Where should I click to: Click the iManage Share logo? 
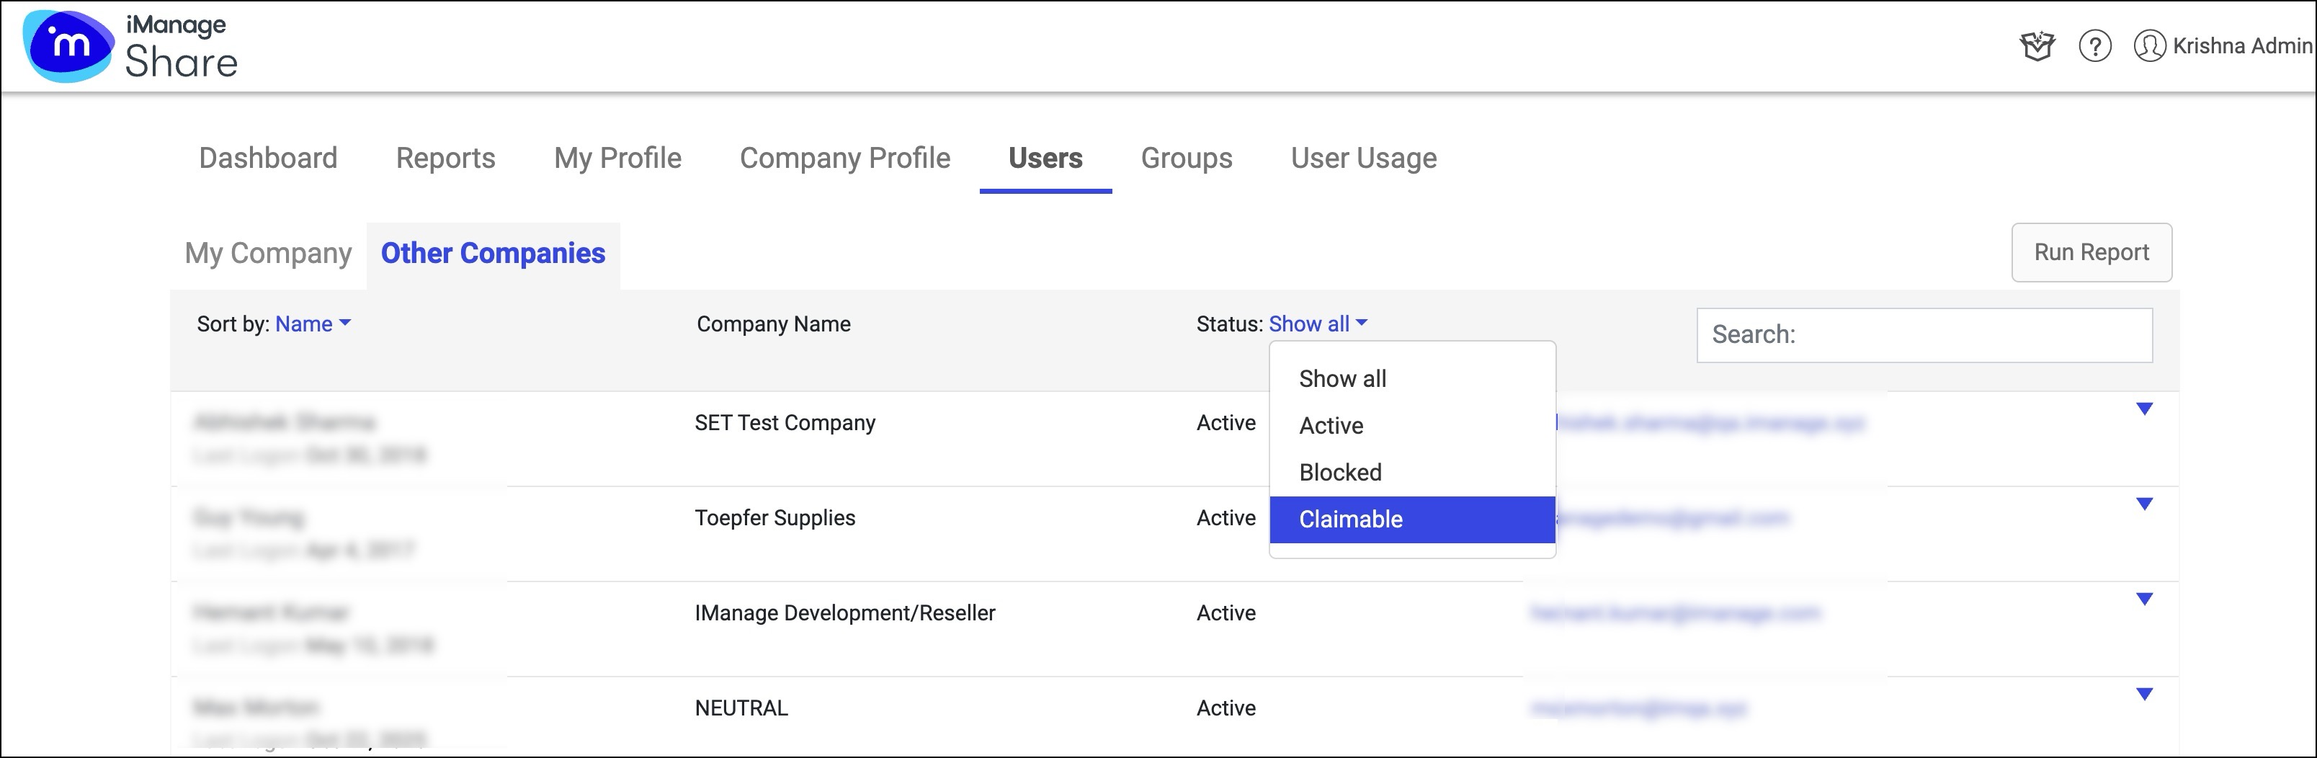[130, 47]
